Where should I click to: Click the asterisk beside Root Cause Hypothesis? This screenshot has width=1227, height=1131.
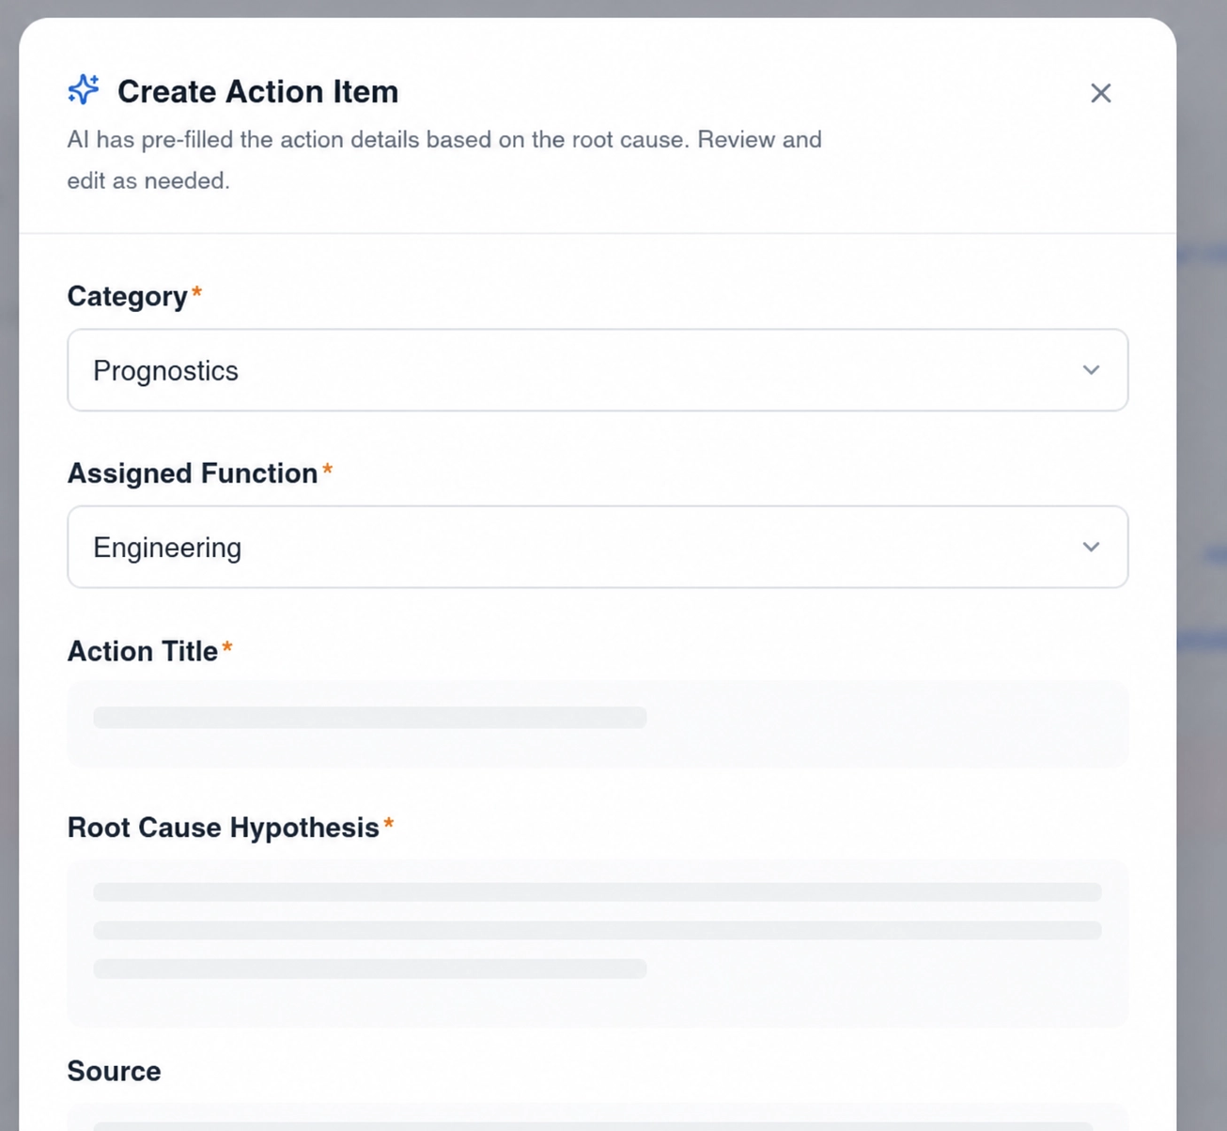(388, 824)
